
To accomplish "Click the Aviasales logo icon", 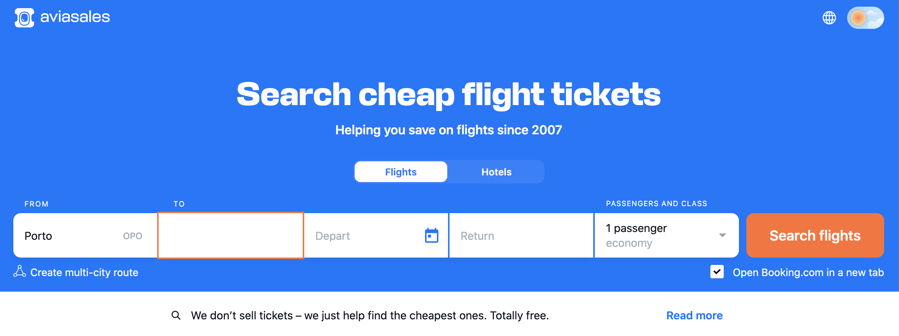I will (x=24, y=17).
